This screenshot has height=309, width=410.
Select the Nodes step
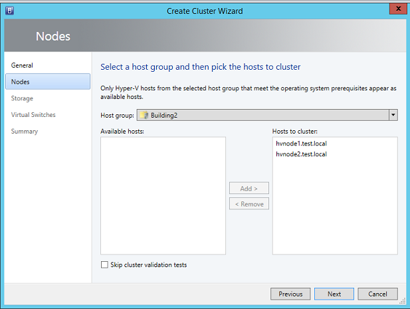48,82
